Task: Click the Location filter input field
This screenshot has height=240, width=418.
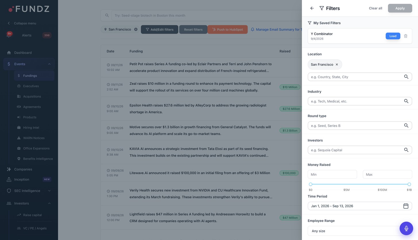Action: [360, 77]
